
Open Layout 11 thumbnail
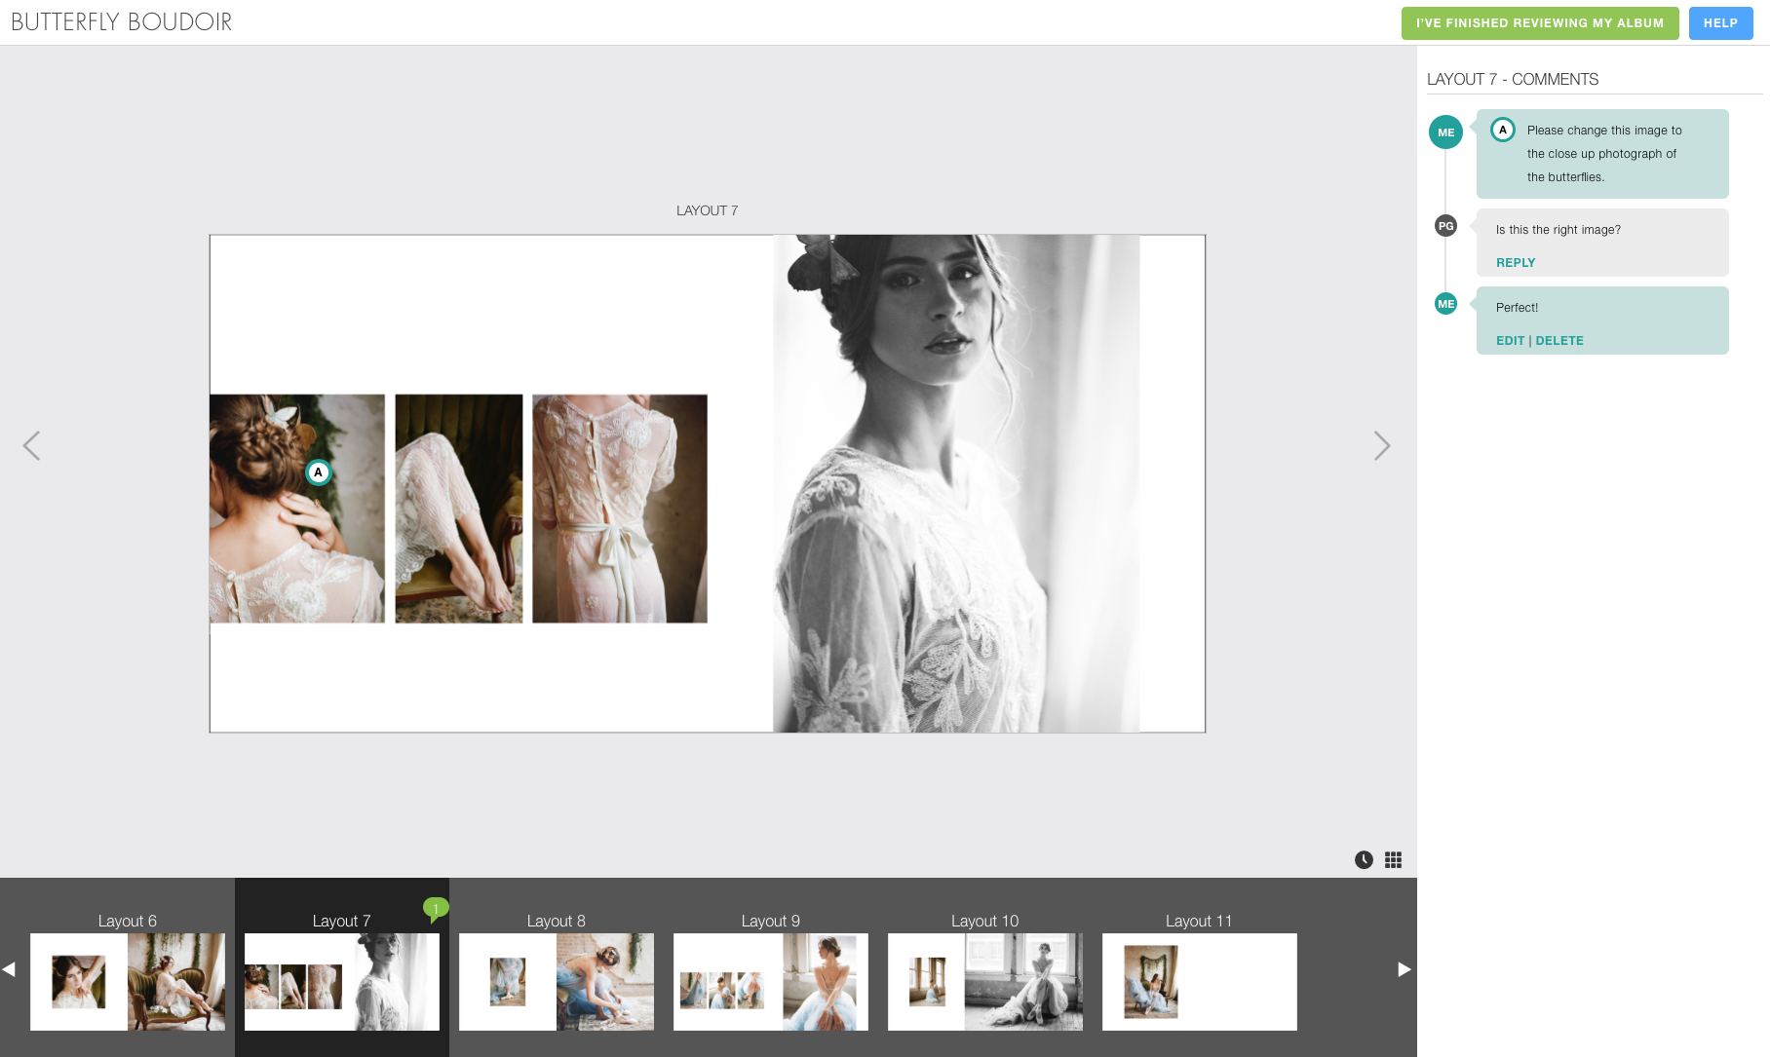1200,982
